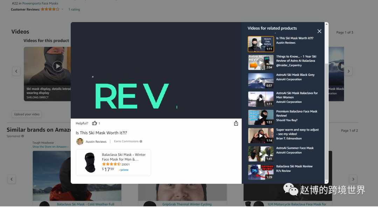
Task: Open 'ILM Motorcycle Balaclava Face Mask' product link
Action: pyautogui.click(x=297, y=204)
